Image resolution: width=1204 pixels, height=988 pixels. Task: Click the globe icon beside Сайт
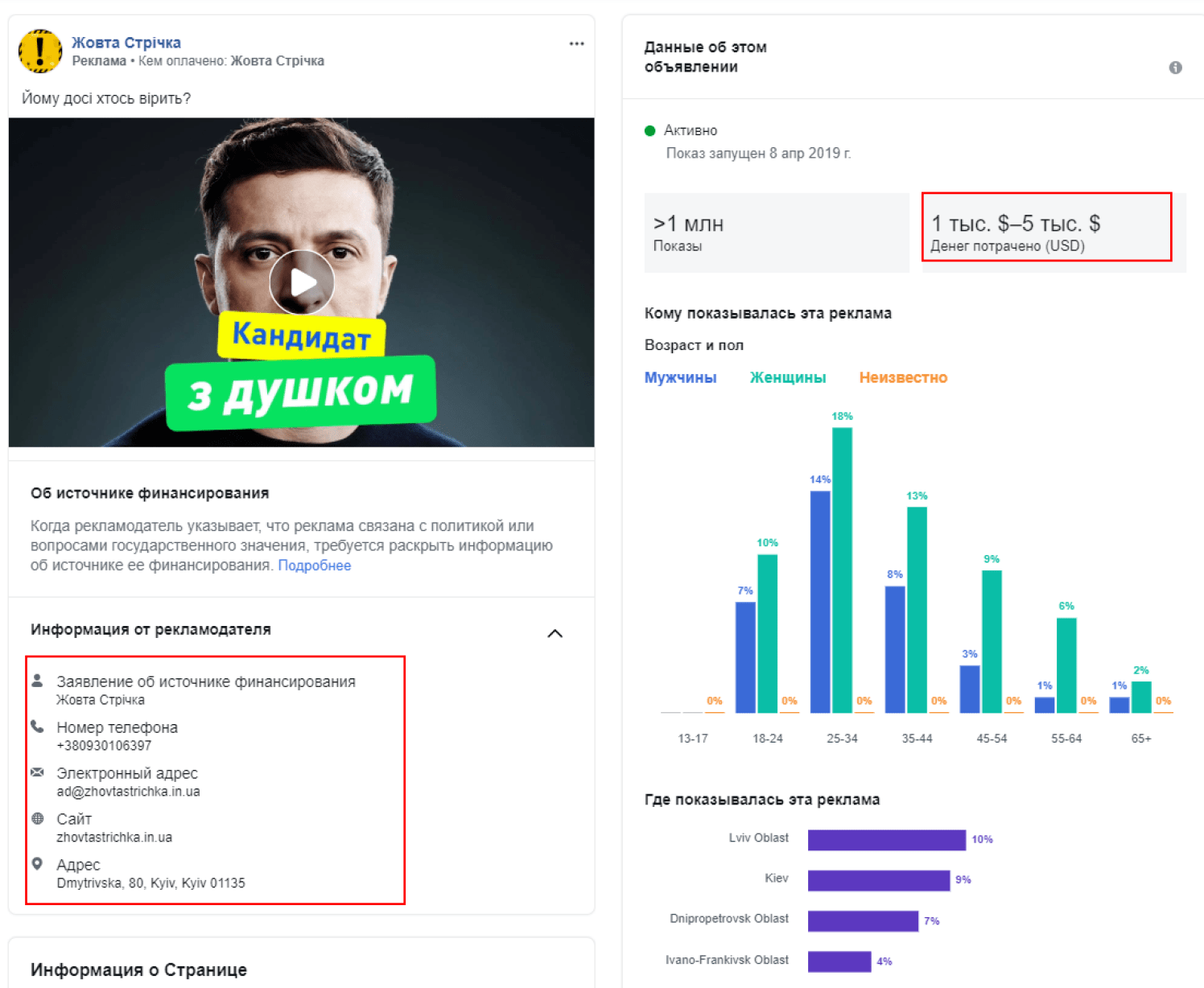(37, 818)
